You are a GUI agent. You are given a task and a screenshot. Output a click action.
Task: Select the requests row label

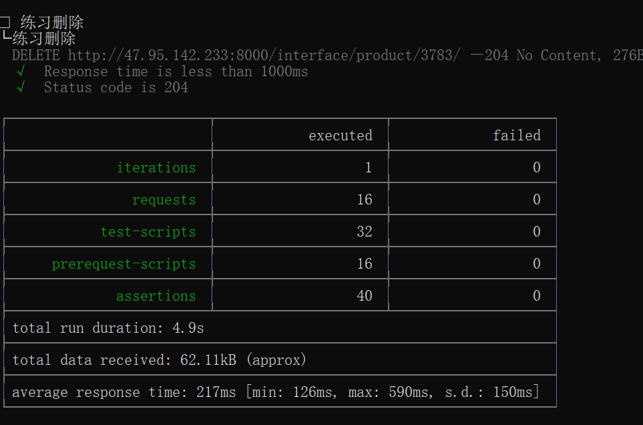[164, 200]
